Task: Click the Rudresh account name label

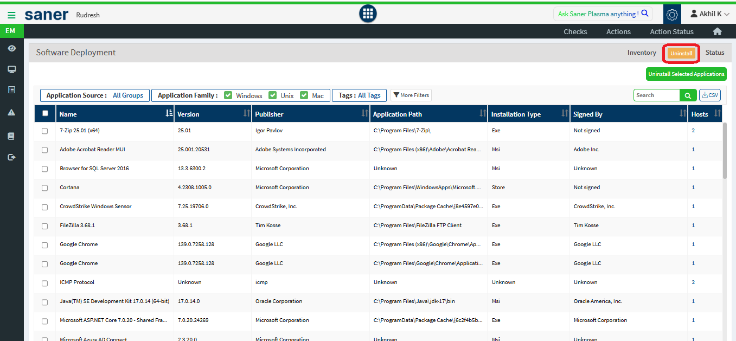Action: tap(88, 15)
